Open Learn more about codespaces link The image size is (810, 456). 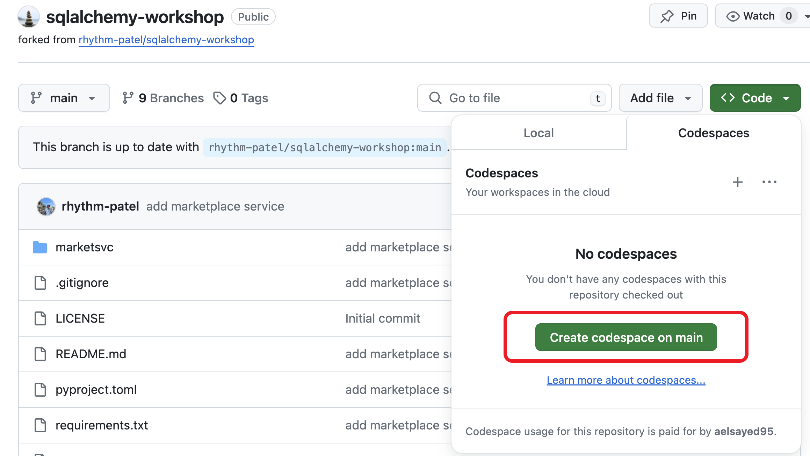[626, 380]
